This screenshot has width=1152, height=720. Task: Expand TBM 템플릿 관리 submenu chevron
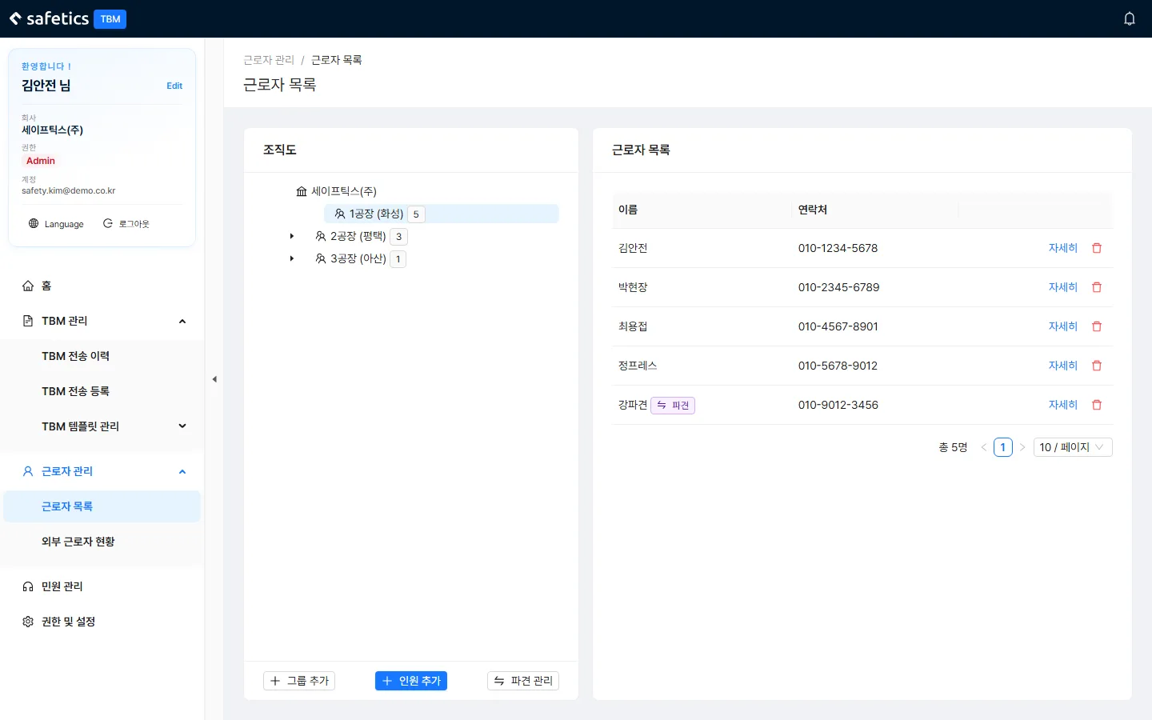coord(182,426)
